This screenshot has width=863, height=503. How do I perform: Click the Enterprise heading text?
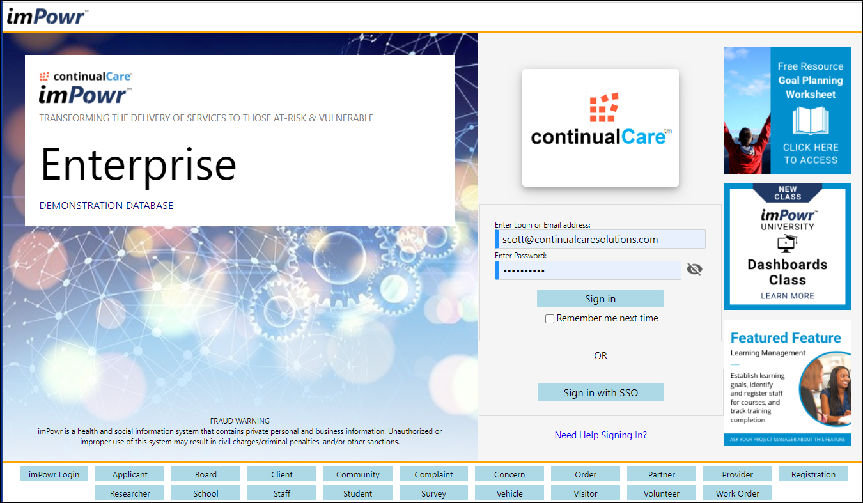[x=138, y=164]
